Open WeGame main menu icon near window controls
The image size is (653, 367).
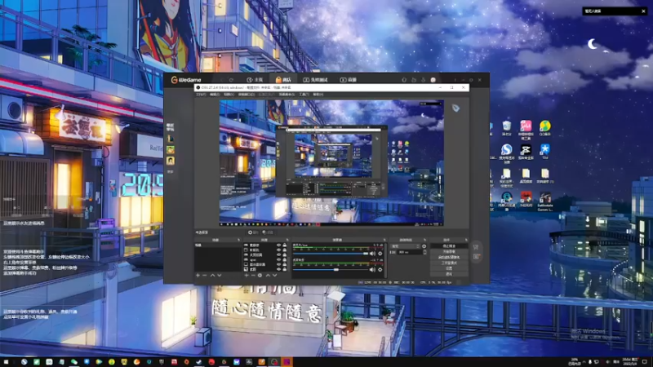[455, 80]
